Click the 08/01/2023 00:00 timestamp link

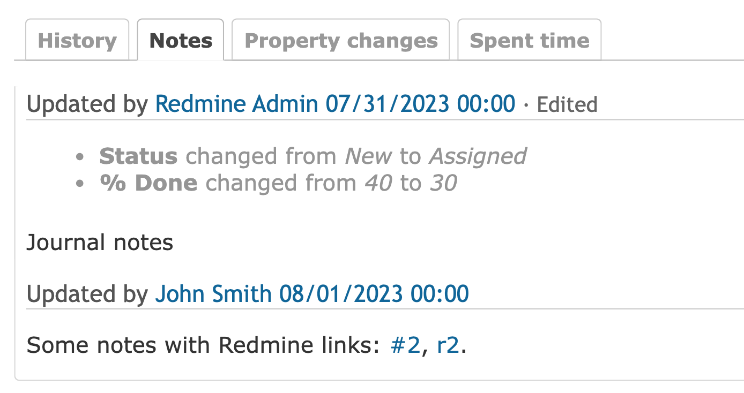click(x=374, y=294)
